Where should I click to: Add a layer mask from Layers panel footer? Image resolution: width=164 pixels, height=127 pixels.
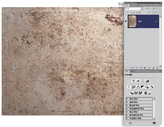click(141, 68)
